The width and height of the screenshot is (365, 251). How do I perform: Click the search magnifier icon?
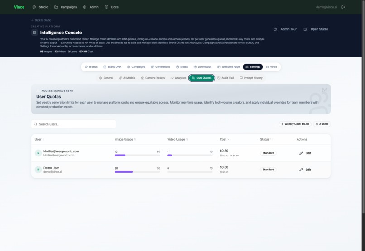[x=35, y=124]
